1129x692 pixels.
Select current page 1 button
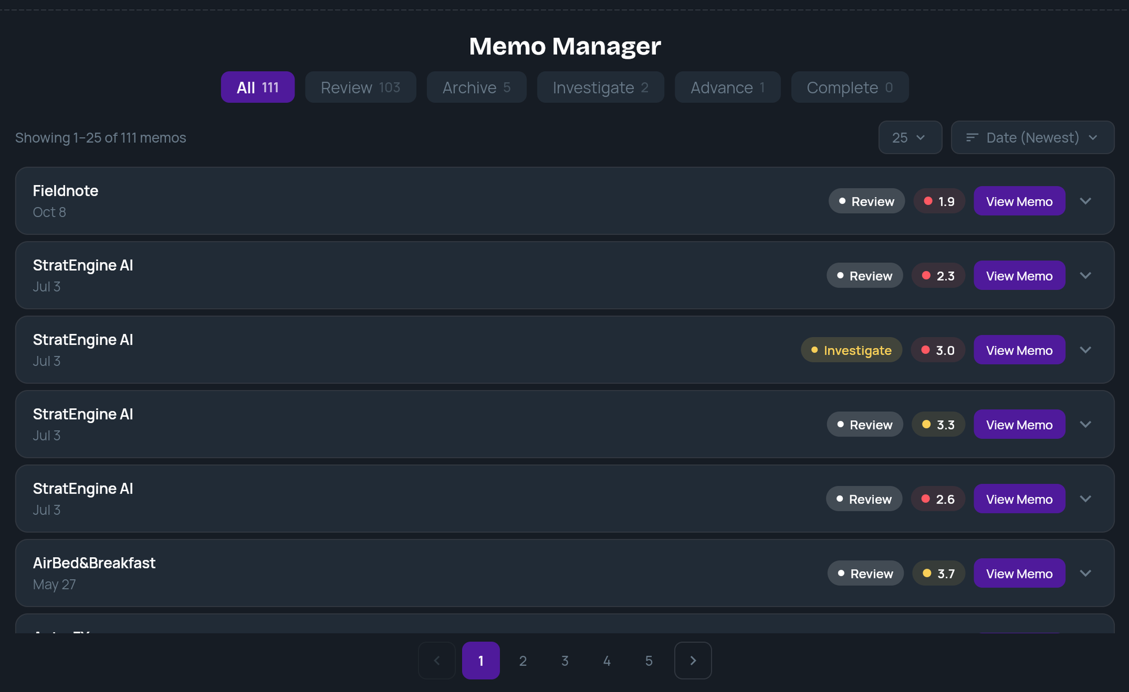coord(481,660)
